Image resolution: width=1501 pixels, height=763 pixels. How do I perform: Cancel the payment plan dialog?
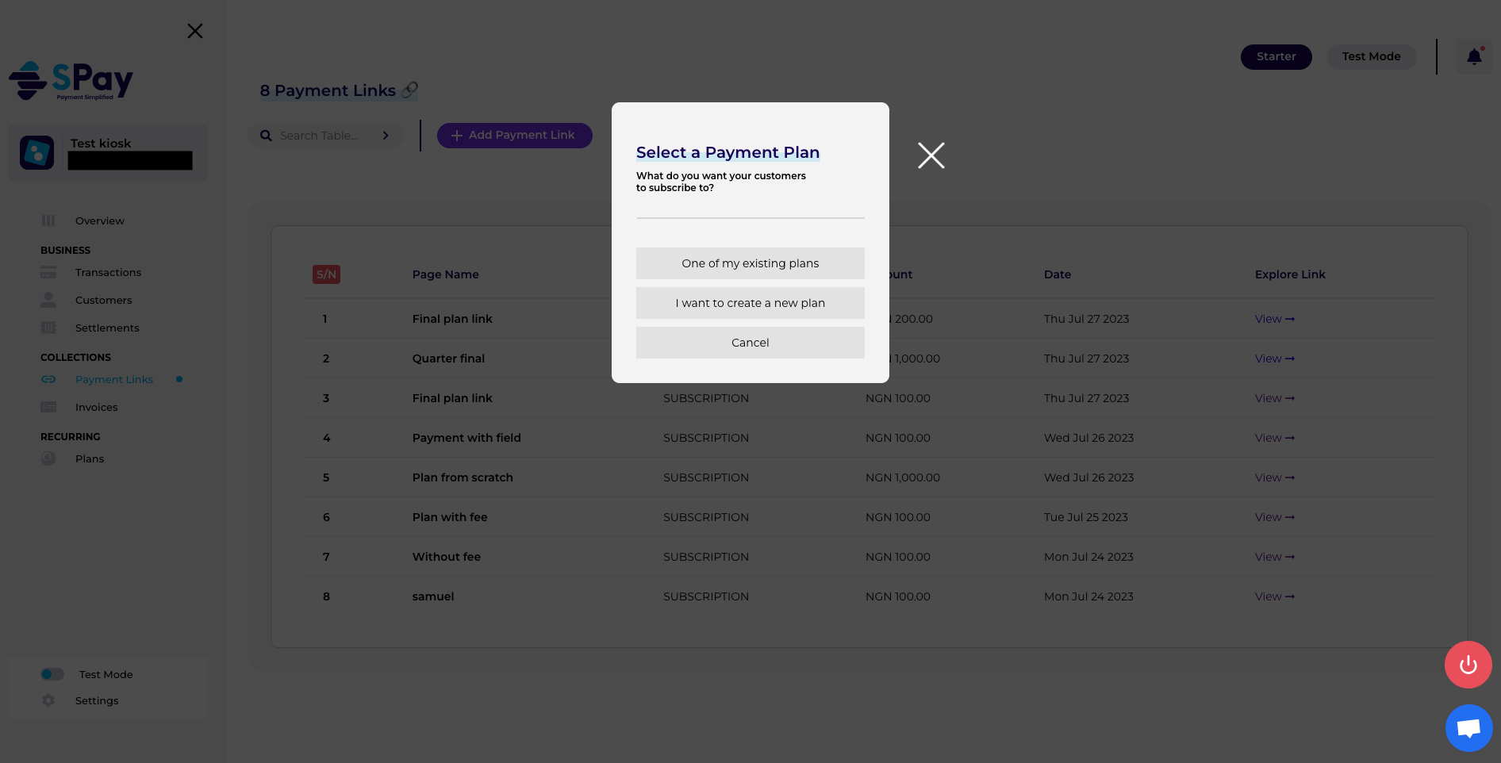coord(750,343)
